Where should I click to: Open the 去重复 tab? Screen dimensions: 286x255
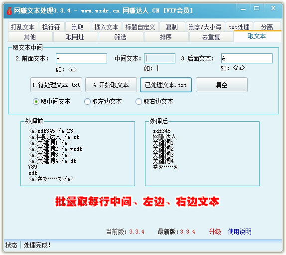[x=211, y=37]
